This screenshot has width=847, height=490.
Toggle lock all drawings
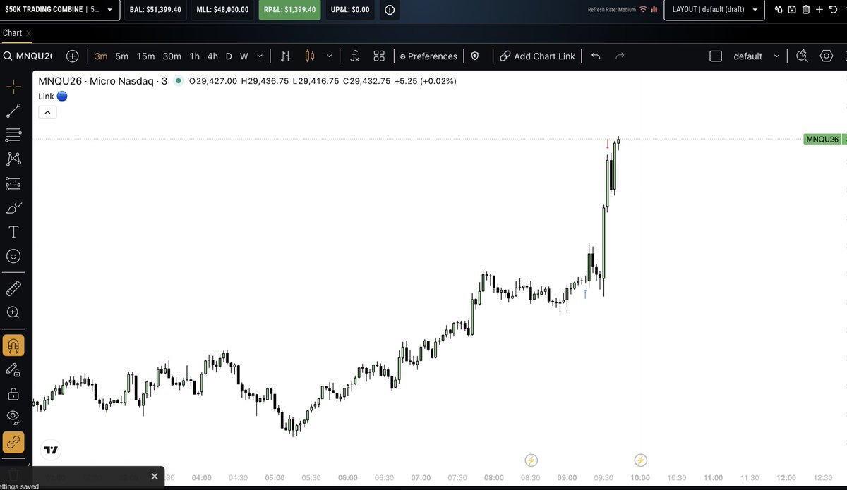(13, 393)
